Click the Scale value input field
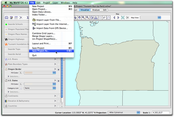 click(x=161, y=113)
